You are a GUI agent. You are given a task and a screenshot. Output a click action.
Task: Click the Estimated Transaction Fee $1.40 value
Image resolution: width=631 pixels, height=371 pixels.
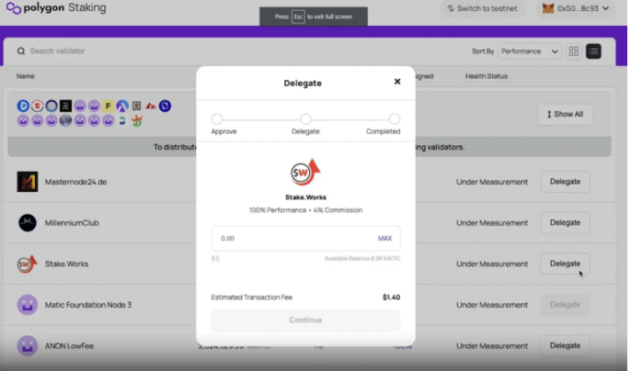pyautogui.click(x=391, y=297)
